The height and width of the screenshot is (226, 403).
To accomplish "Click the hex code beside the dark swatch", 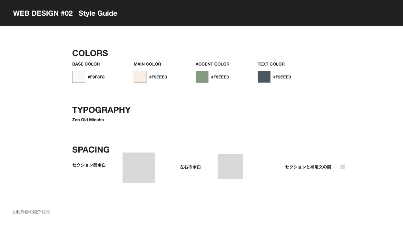I will click(282, 77).
